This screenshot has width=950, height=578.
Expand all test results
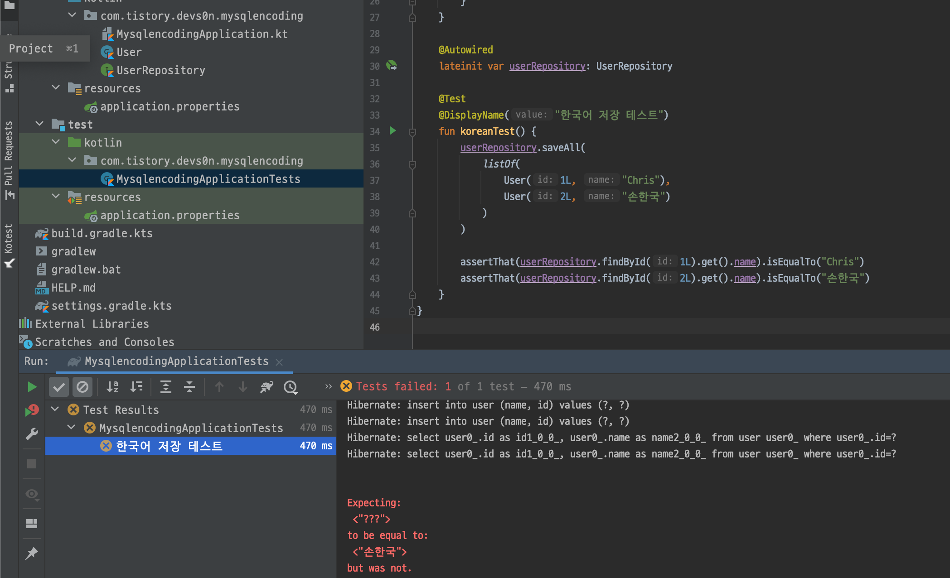(165, 387)
